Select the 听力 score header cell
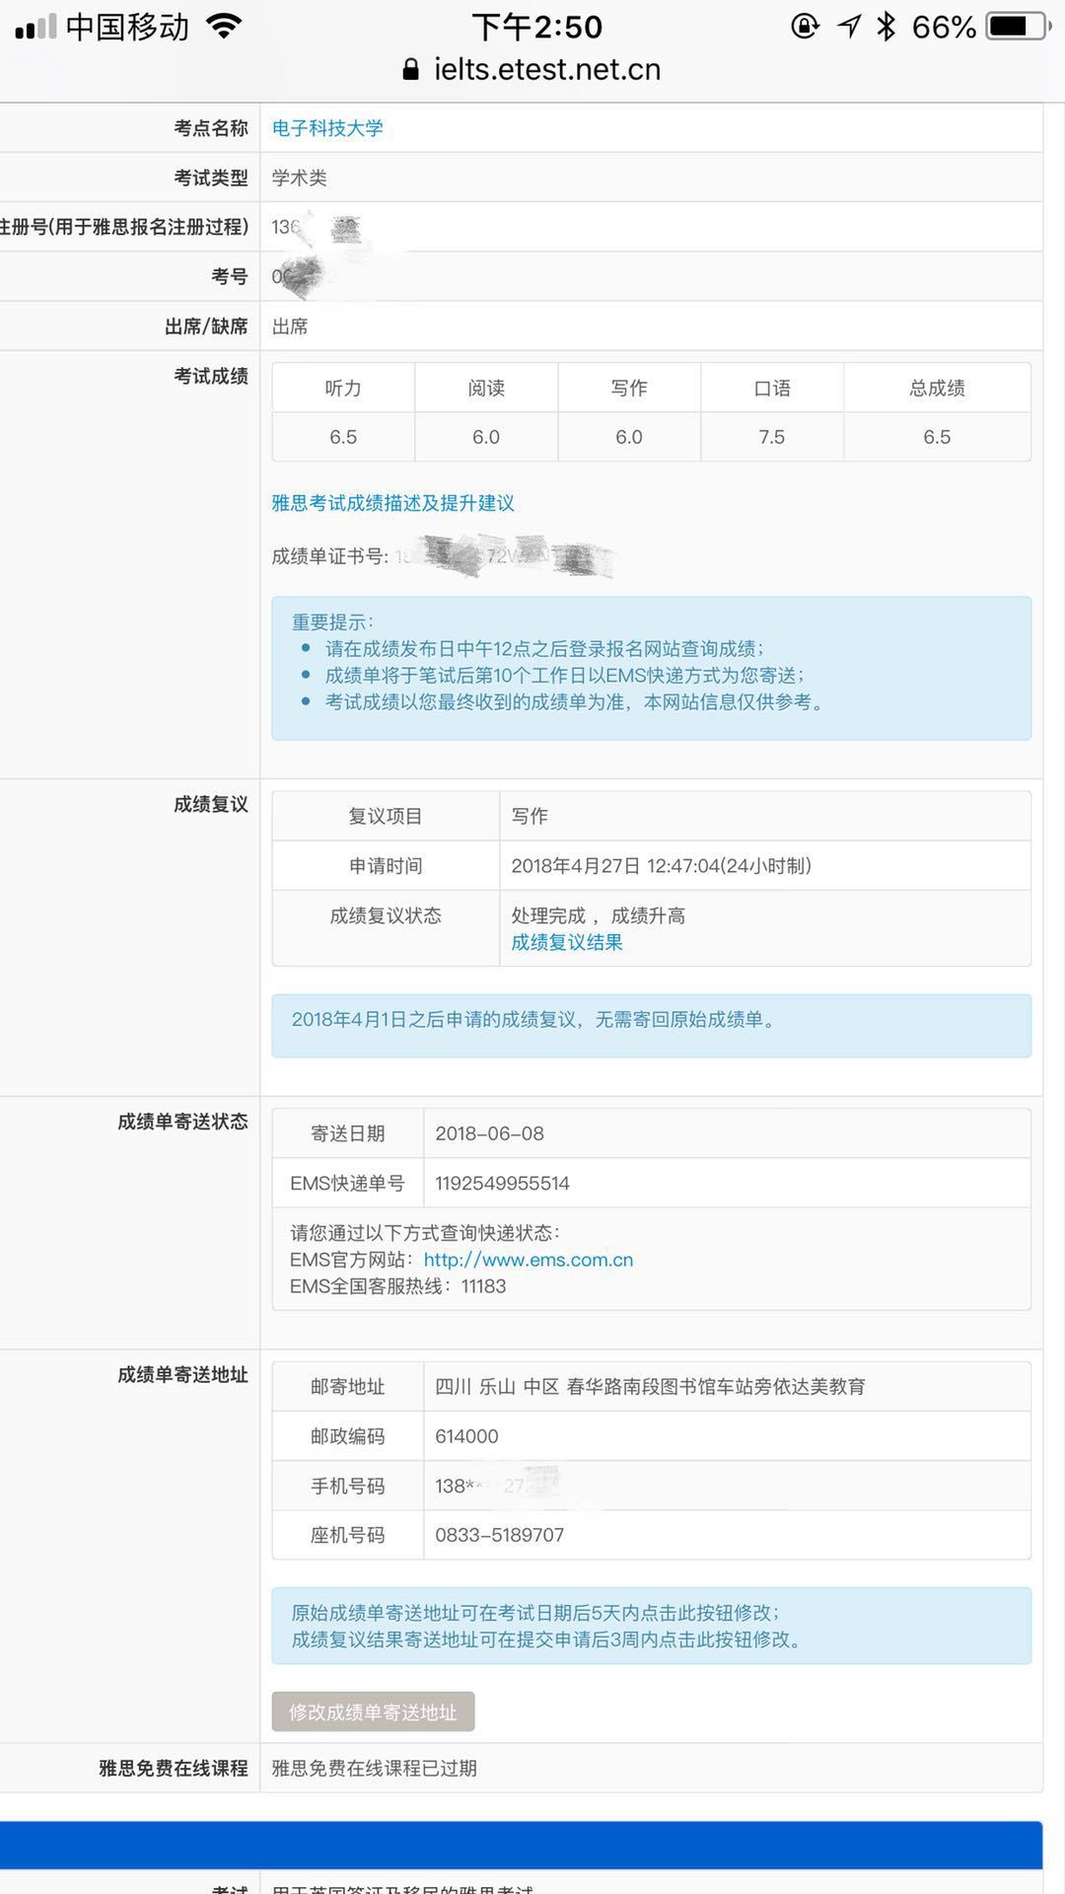The width and height of the screenshot is (1065, 1894). tap(343, 388)
